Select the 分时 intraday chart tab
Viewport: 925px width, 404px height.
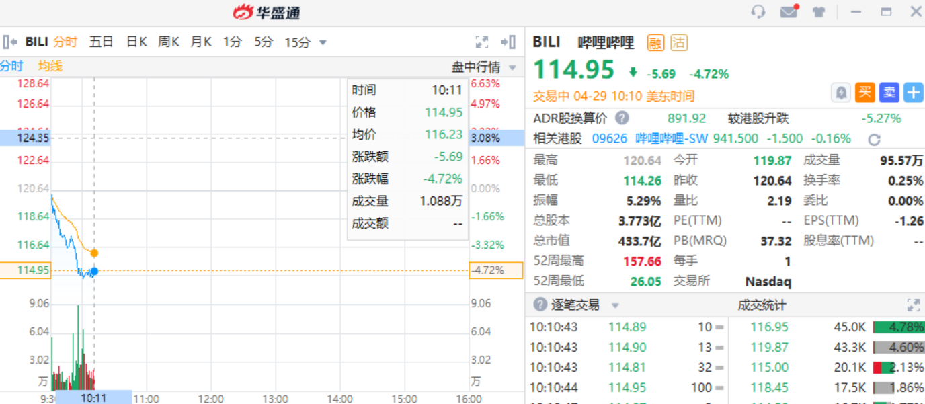66,42
